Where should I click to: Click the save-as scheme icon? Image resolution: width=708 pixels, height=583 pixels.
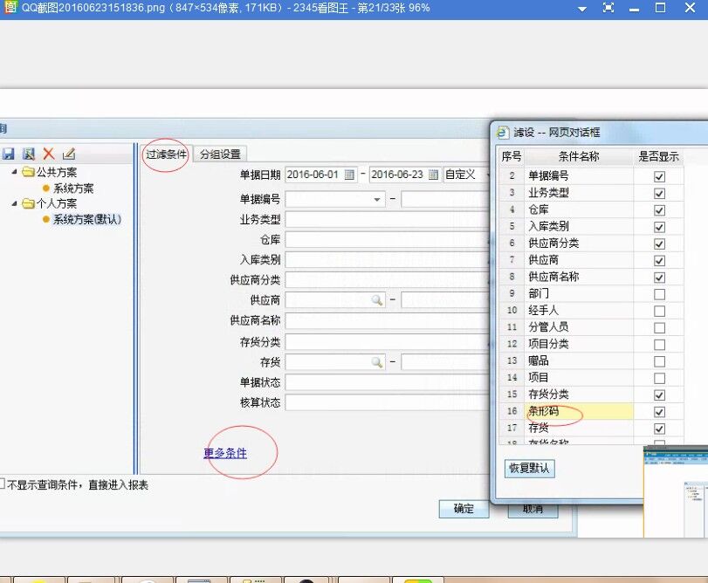[x=29, y=154]
